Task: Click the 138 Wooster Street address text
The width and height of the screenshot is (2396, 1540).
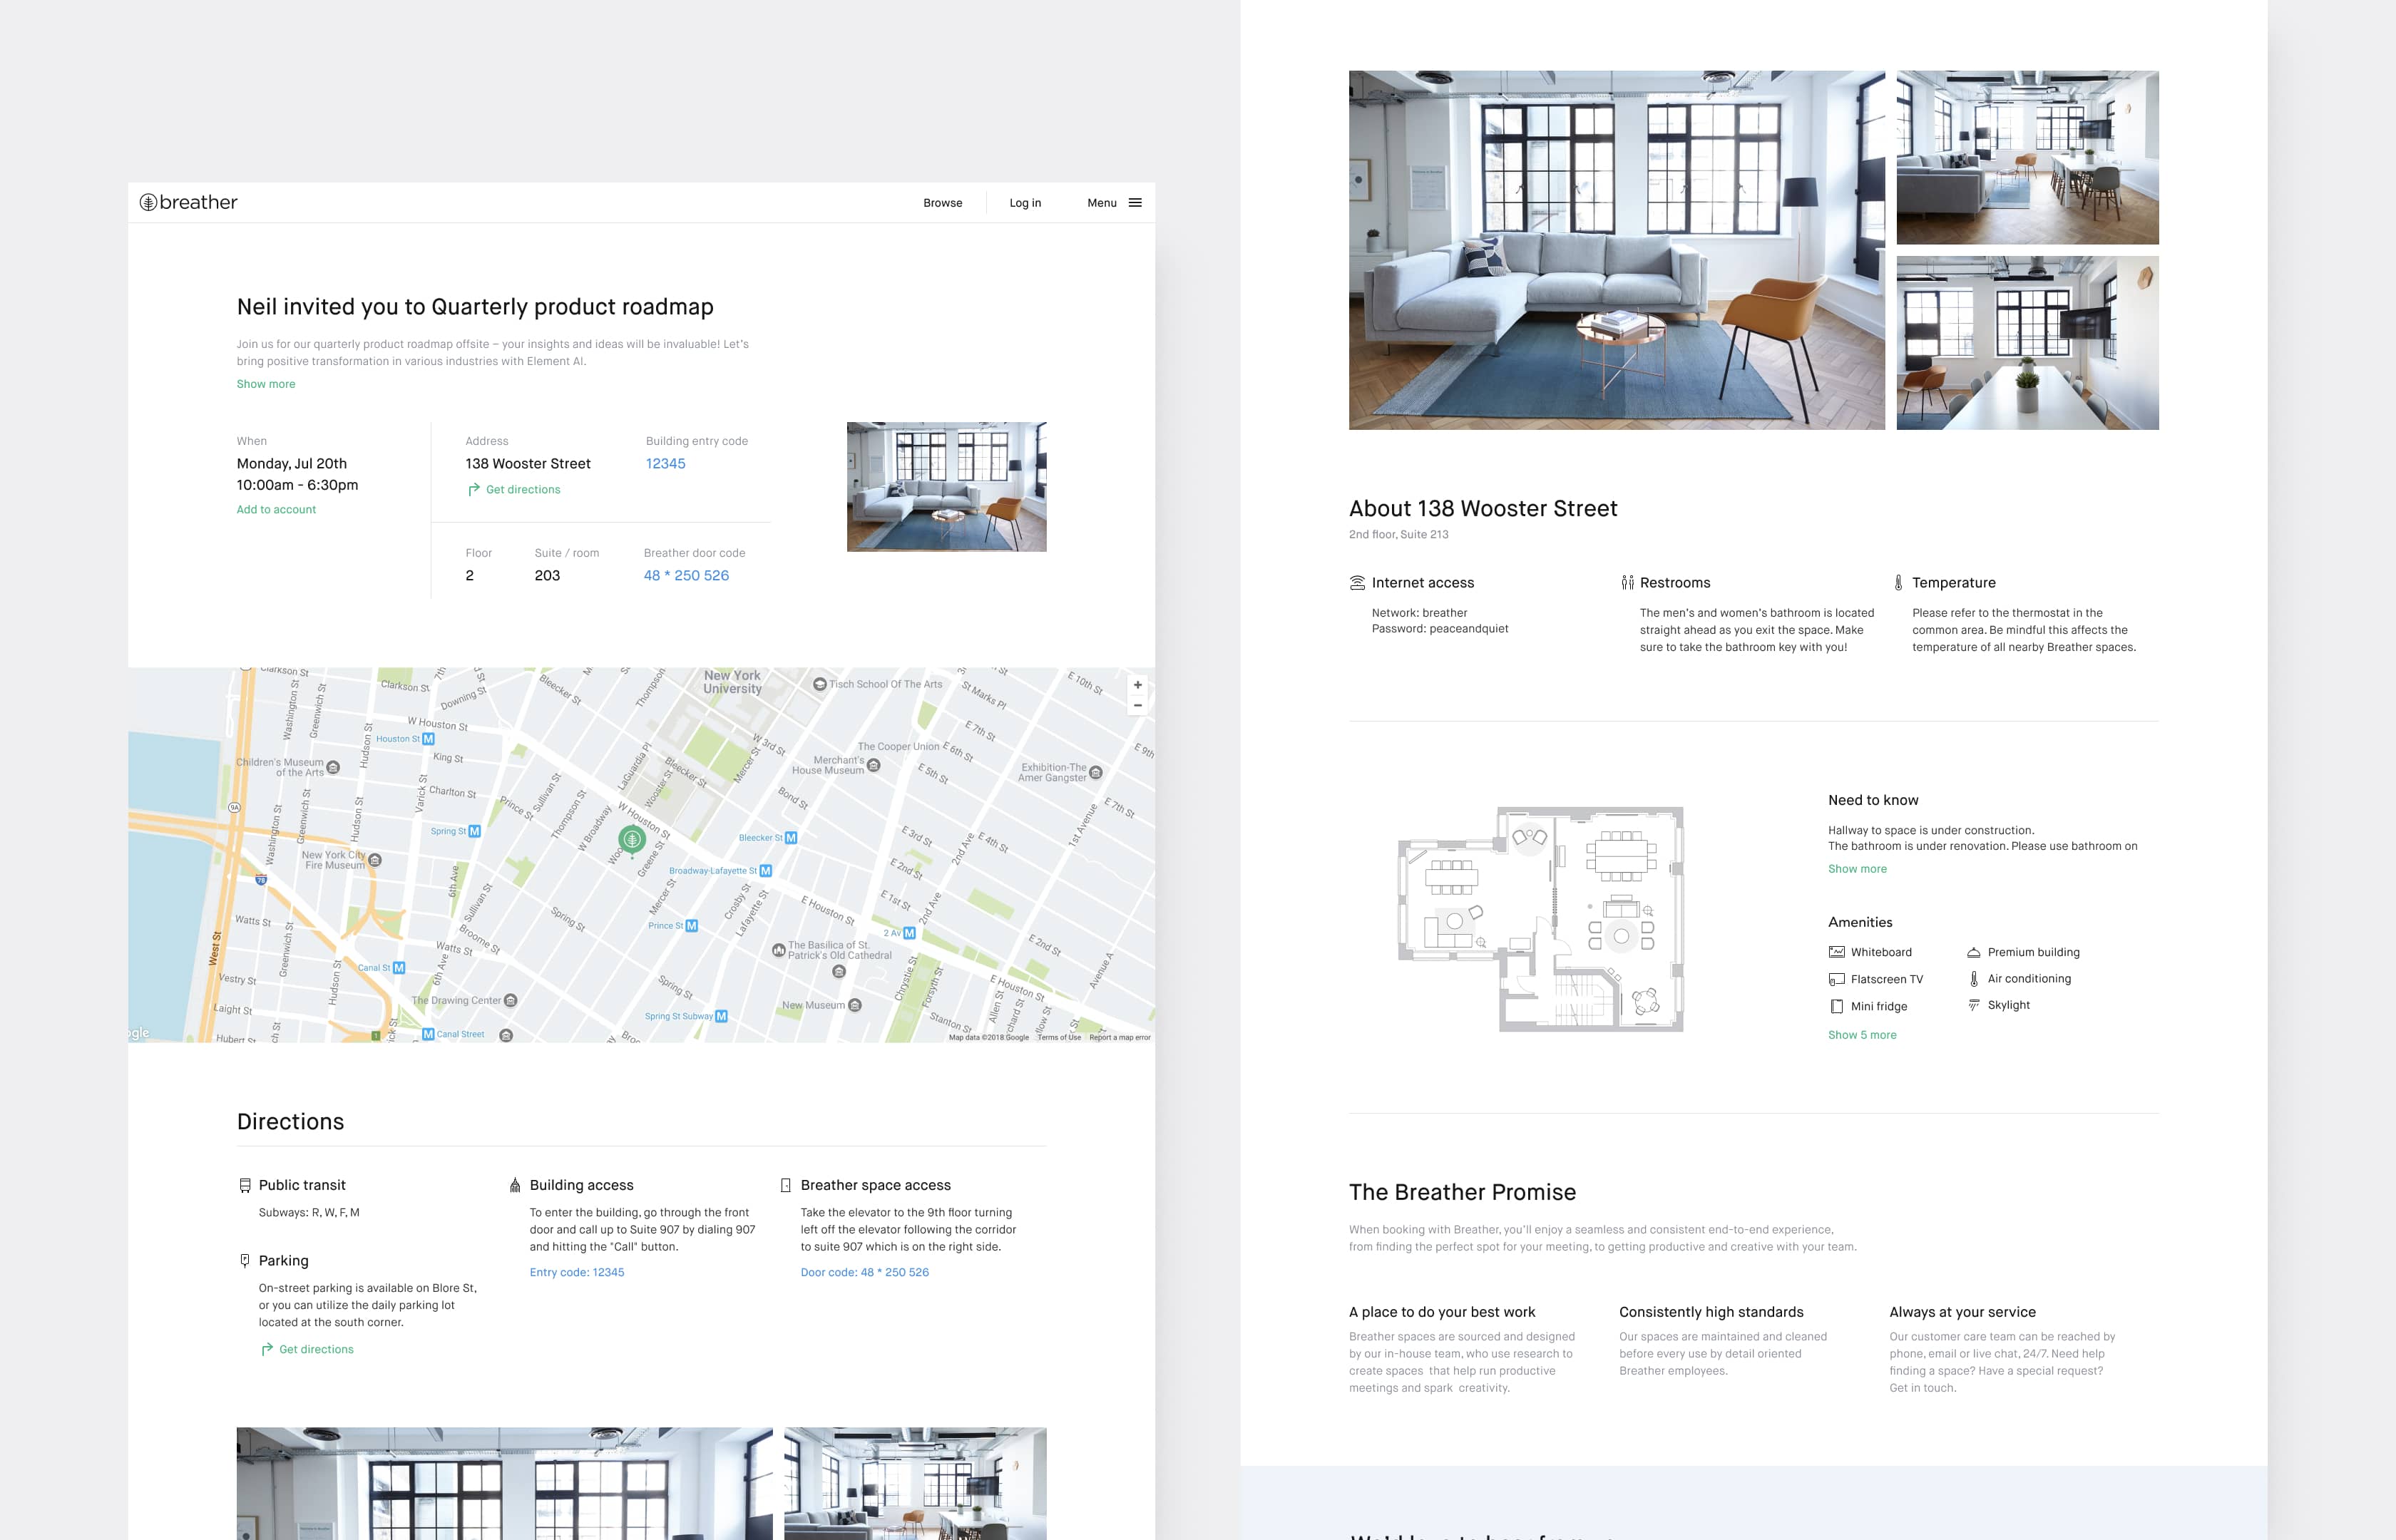Action: (528, 464)
